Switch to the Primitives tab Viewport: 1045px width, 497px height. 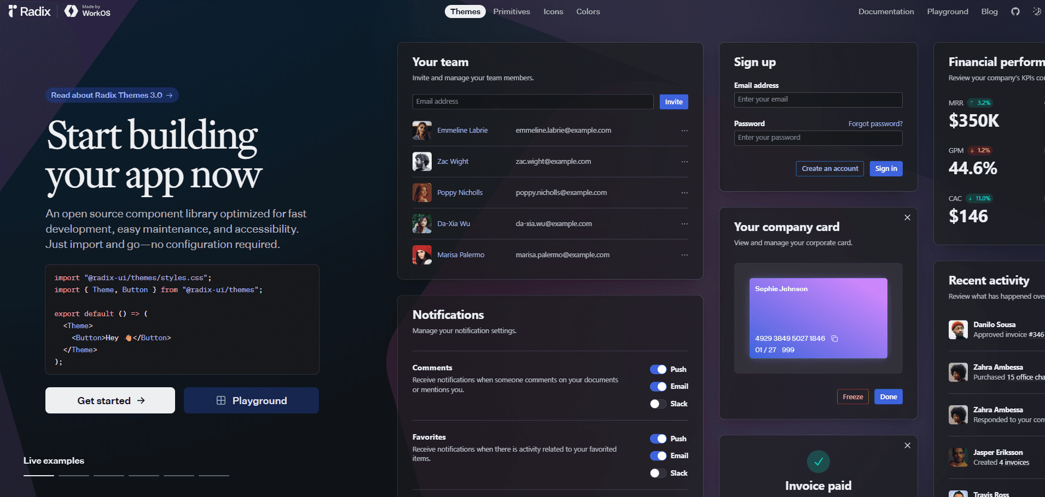click(x=512, y=11)
